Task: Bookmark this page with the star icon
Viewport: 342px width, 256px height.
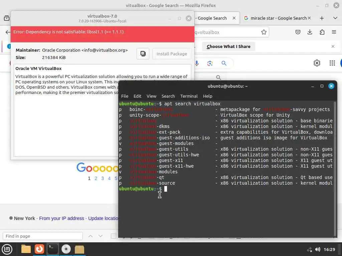Action: click(264, 32)
